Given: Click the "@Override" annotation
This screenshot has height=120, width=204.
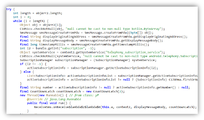Looking at the screenshot, I should pos(35,99).
